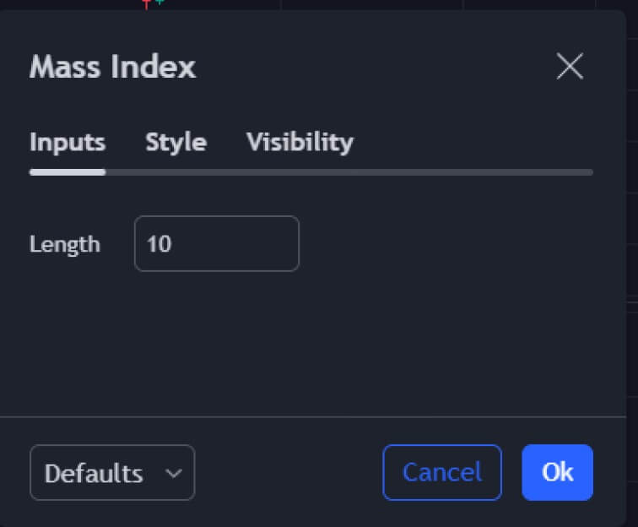Click the Mass Index dialog title
The image size is (638, 527).
click(x=112, y=67)
